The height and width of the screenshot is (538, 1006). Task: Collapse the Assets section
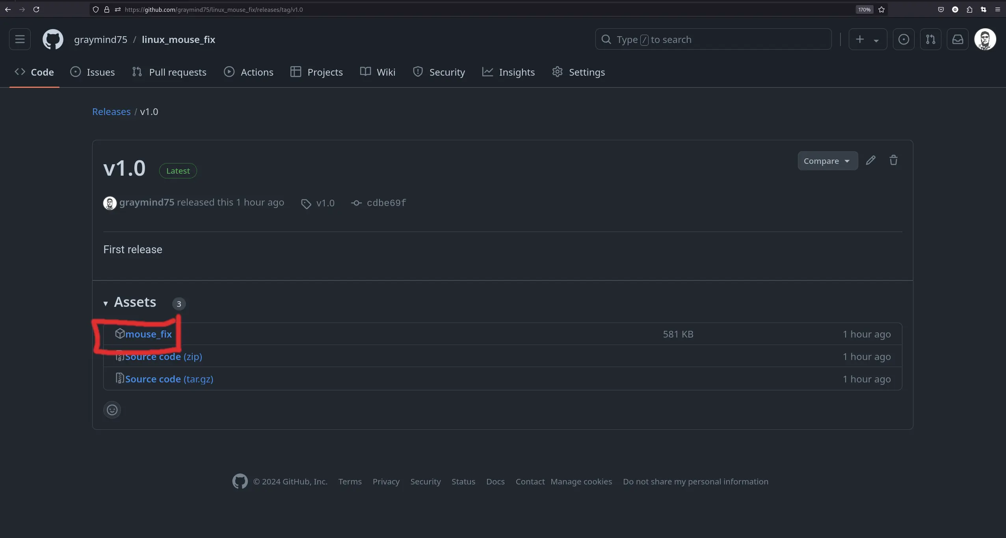[106, 303]
